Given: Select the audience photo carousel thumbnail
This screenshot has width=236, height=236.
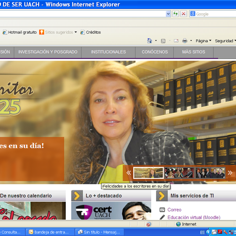Looking at the screenshot, I should (x=179, y=173).
